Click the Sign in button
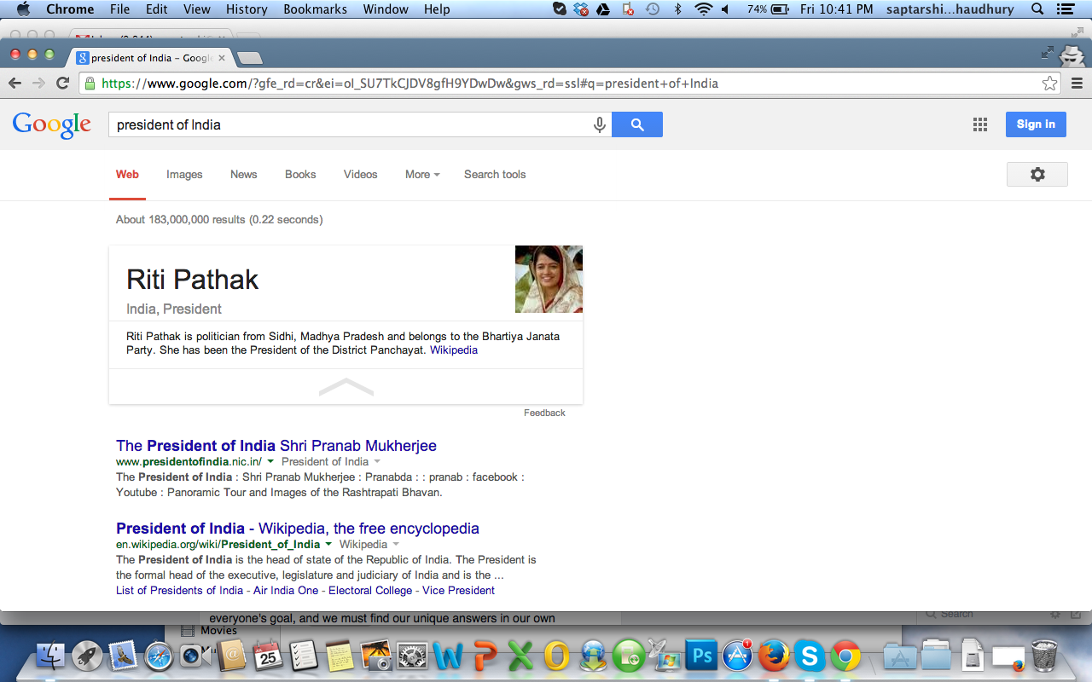This screenshot has width=1092, height=682. click(1036, 124)
